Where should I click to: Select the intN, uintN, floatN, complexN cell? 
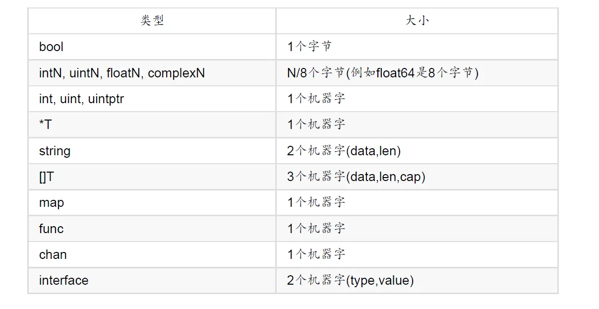(122, 73)
